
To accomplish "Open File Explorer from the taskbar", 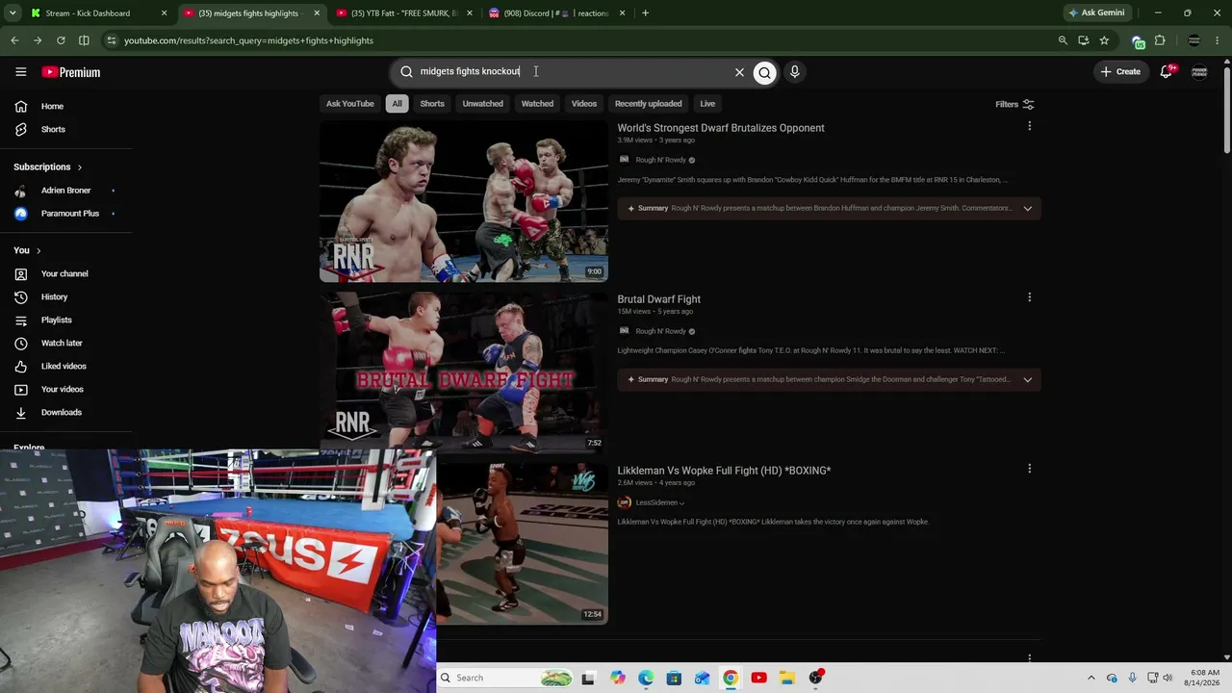I will pos(786,678).
